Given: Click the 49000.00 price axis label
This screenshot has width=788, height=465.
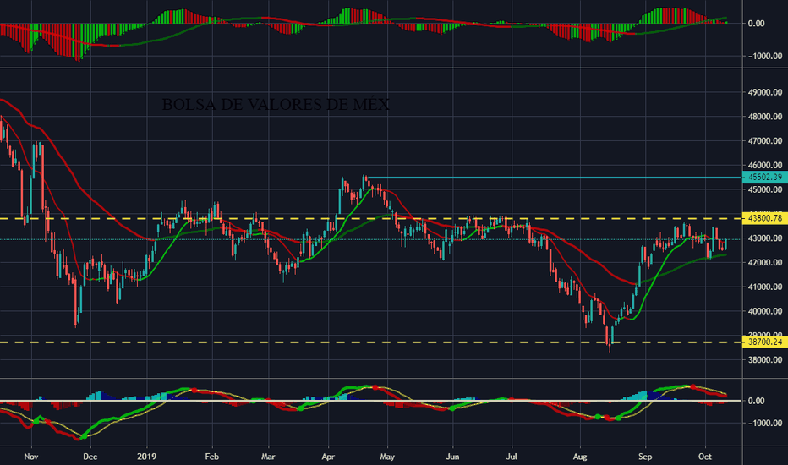Looking at the screenshot, I should click(765, 92).
